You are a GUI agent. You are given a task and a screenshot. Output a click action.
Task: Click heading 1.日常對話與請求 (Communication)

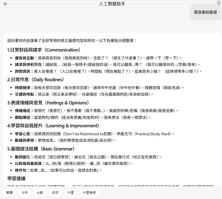(x=44, y=50)
